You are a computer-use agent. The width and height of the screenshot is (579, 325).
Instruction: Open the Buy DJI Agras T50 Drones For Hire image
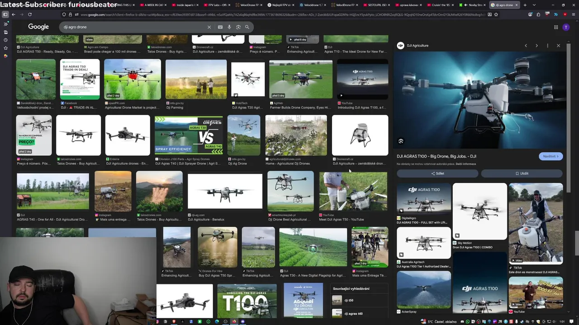click(217, 247)
